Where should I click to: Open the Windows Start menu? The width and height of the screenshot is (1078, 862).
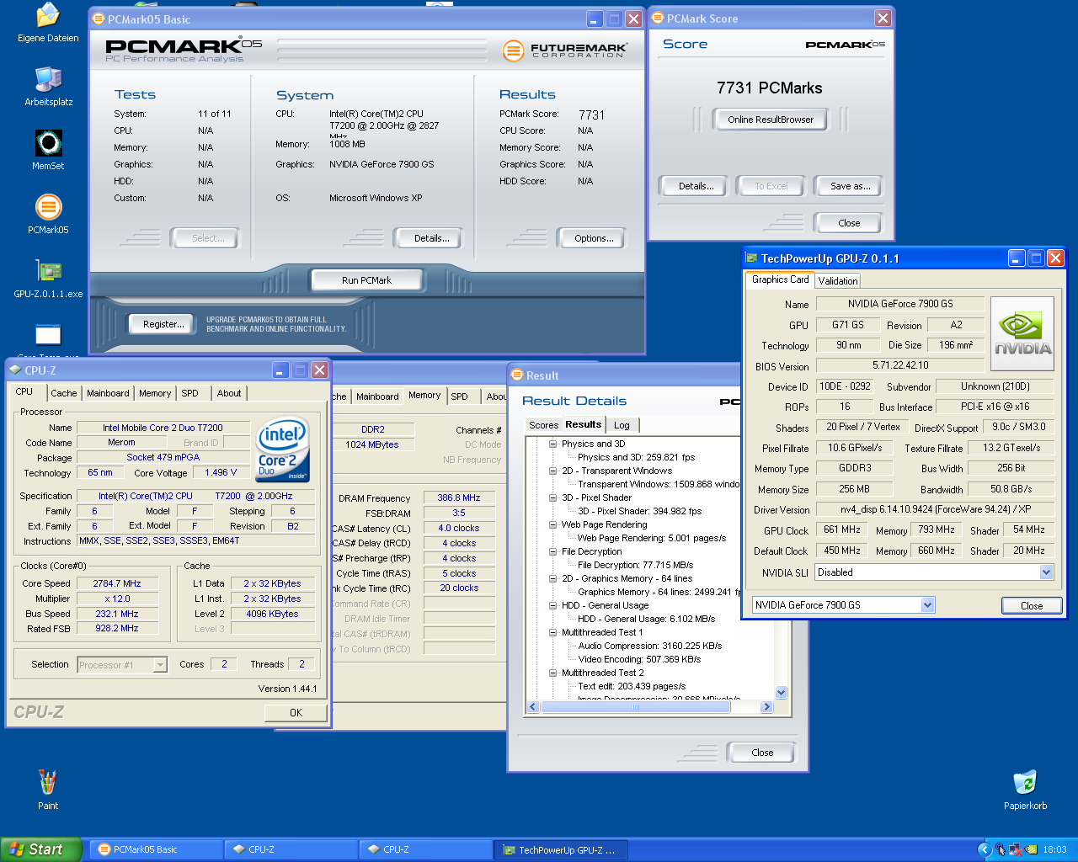tap(41, 849)
